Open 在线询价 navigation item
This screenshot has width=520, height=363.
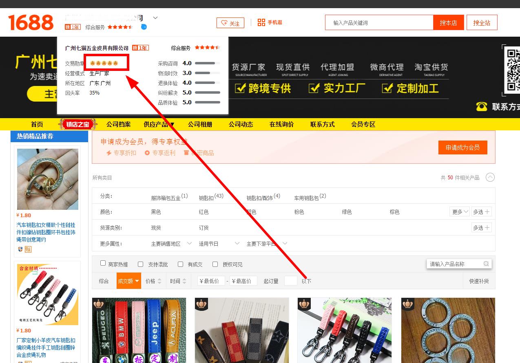point(282,124)
